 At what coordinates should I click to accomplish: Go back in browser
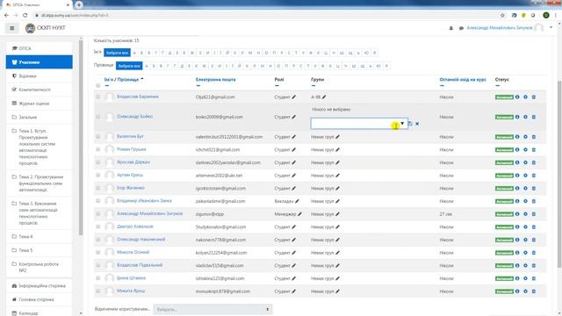6,16
